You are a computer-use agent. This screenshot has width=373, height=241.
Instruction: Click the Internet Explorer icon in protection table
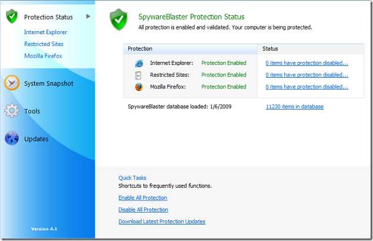(x=139, y=64)
